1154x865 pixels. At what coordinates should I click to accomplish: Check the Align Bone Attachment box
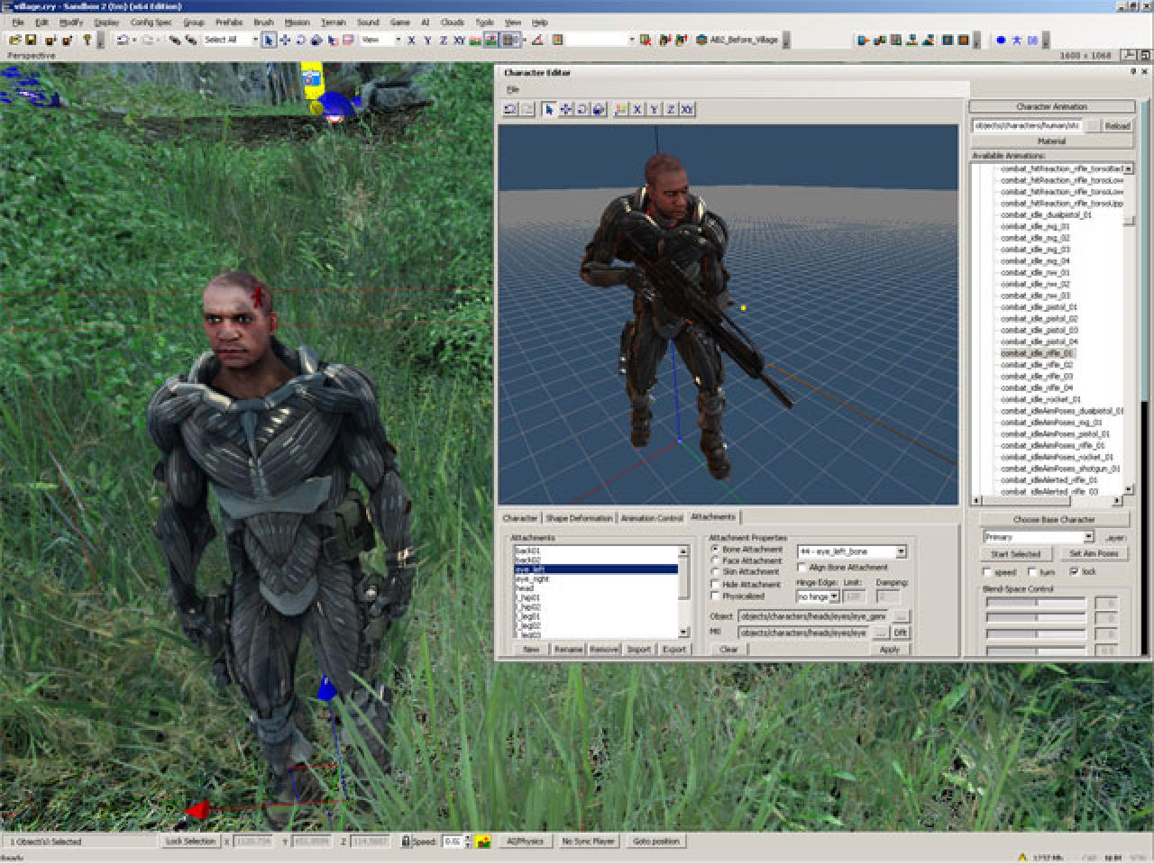[x=802, y=568]
